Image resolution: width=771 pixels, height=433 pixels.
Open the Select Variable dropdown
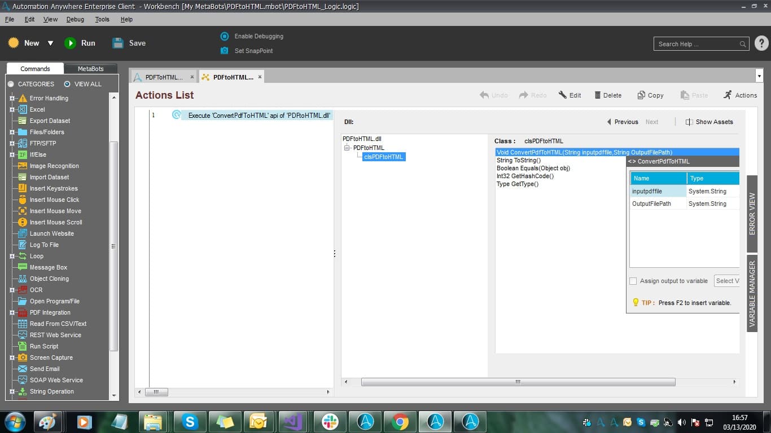[x=727, y=281]
